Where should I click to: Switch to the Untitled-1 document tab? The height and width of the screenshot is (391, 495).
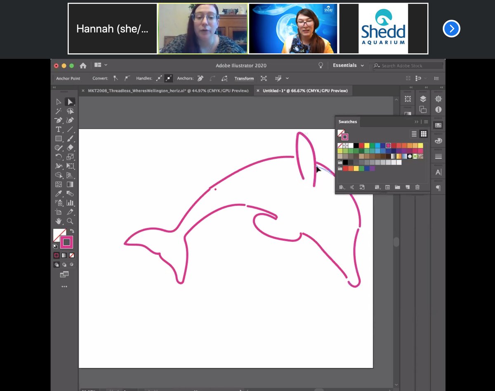302,91
